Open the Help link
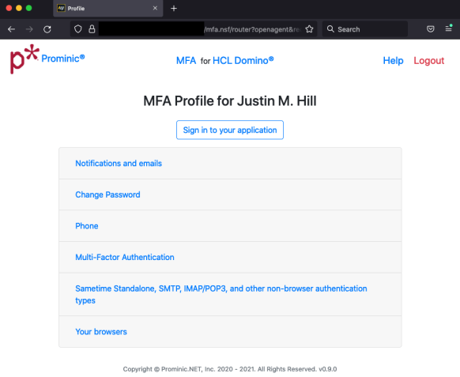The width and height of the screenshot is (460, 377). click(393, 61)
